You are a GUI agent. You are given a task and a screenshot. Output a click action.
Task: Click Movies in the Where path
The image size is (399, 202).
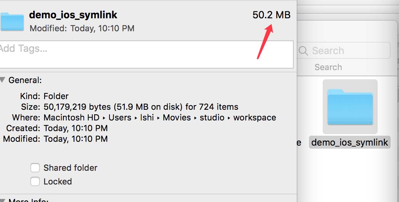pos(177,117)
